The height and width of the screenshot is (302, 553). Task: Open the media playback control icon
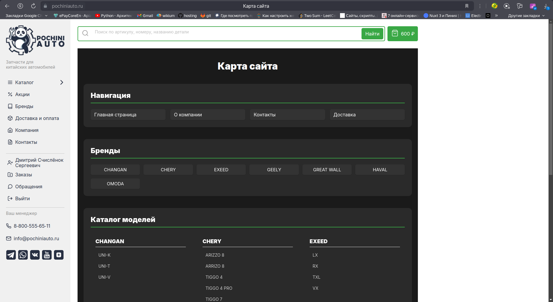pos(507,6)
